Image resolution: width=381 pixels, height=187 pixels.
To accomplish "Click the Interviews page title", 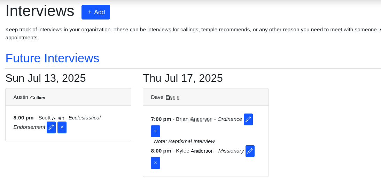I will [x=40, y=11].
